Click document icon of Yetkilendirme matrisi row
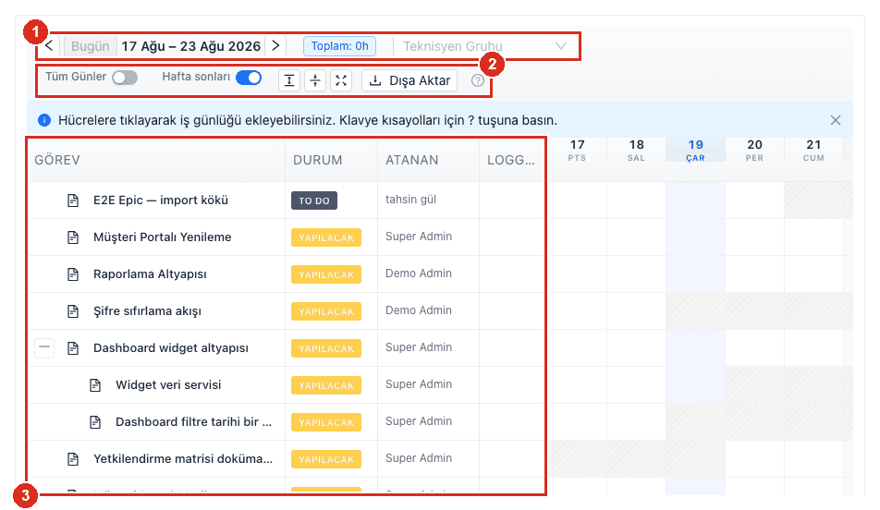 (x=73, y=459)
